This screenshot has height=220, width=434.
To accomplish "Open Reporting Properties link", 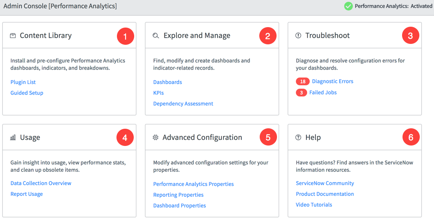I will coord(178,195).
